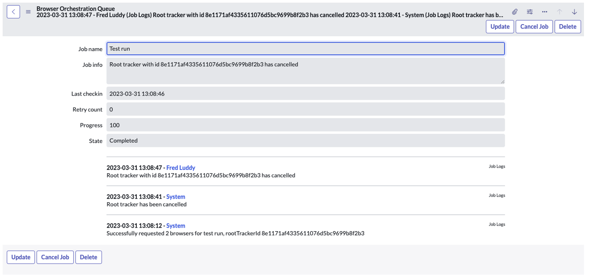Open more options ellipsis icon

545,12
